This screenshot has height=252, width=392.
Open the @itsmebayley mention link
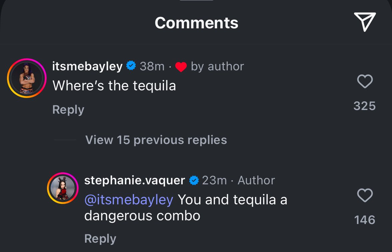click(x=129, y=200)
